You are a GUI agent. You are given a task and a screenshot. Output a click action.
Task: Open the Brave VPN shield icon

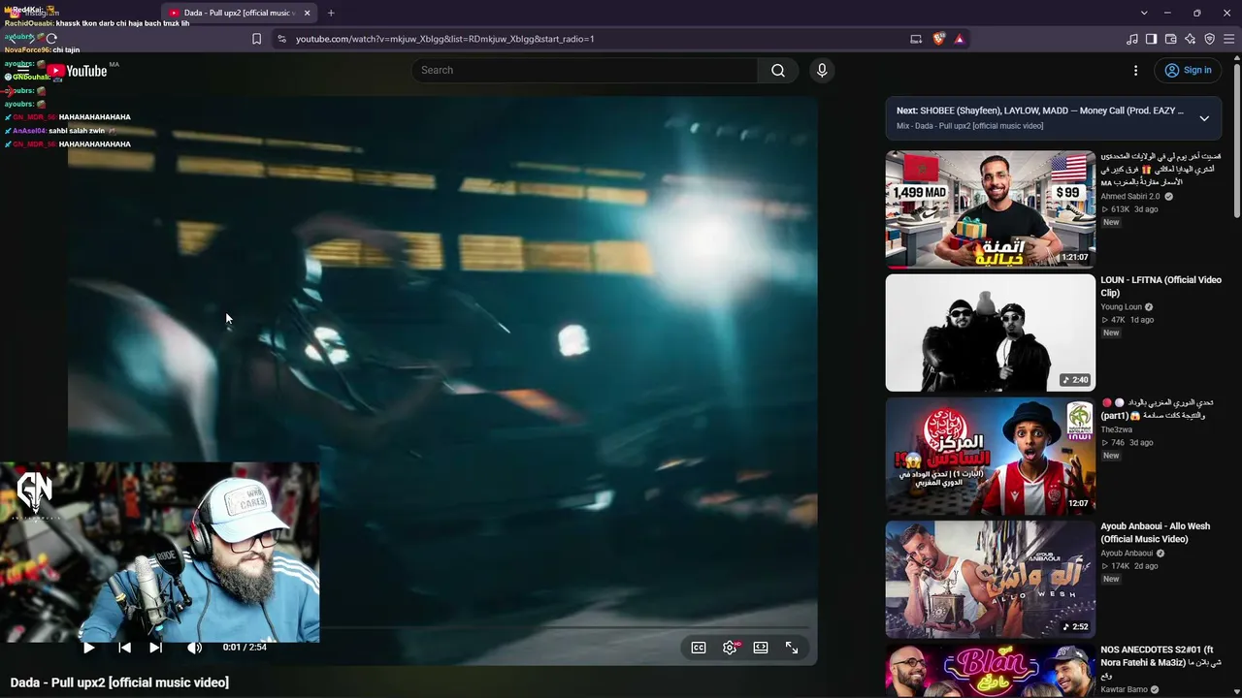point(1210,39)
